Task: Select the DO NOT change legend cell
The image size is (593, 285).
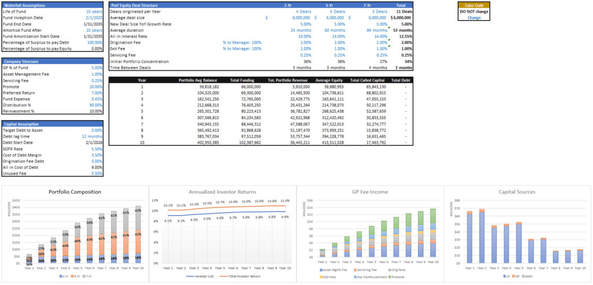Action: [x=474, y=12]
